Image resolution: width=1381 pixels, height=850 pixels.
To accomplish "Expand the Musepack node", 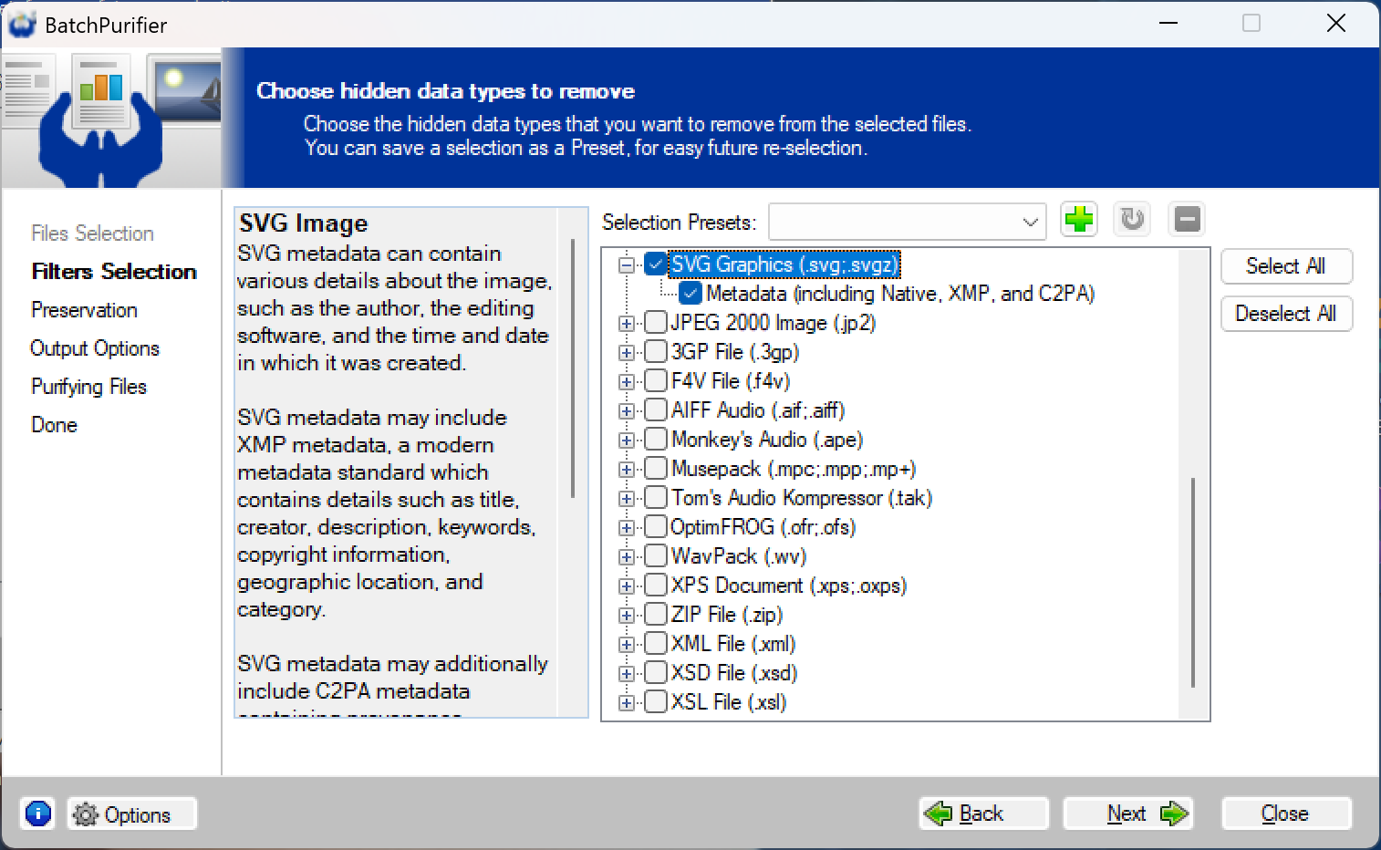I will (627, 470).
